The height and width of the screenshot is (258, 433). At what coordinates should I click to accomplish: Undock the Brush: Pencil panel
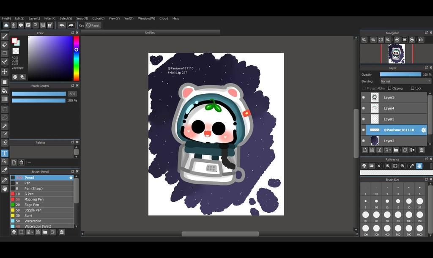coord(73,172)
